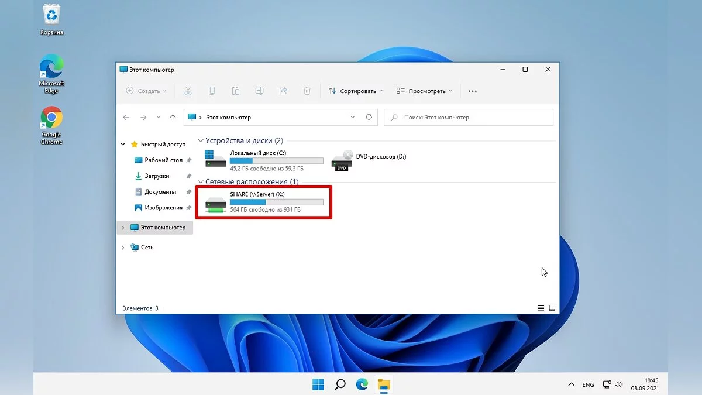Open the three-dots more options menu
The image size is (702, 395).
tap(473, 91)
